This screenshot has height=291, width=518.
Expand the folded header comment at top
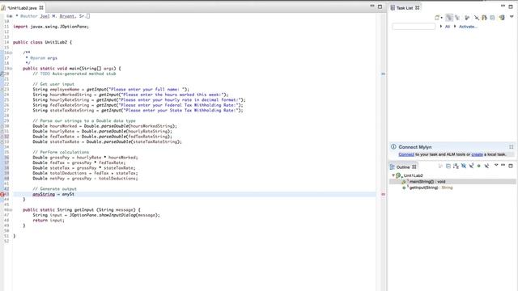(x=11, y=16)
